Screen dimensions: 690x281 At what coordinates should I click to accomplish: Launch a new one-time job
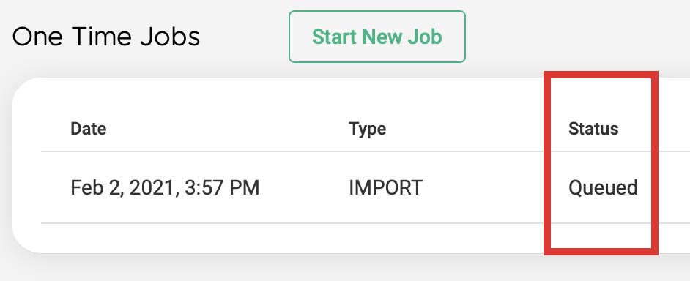(376, 37)
